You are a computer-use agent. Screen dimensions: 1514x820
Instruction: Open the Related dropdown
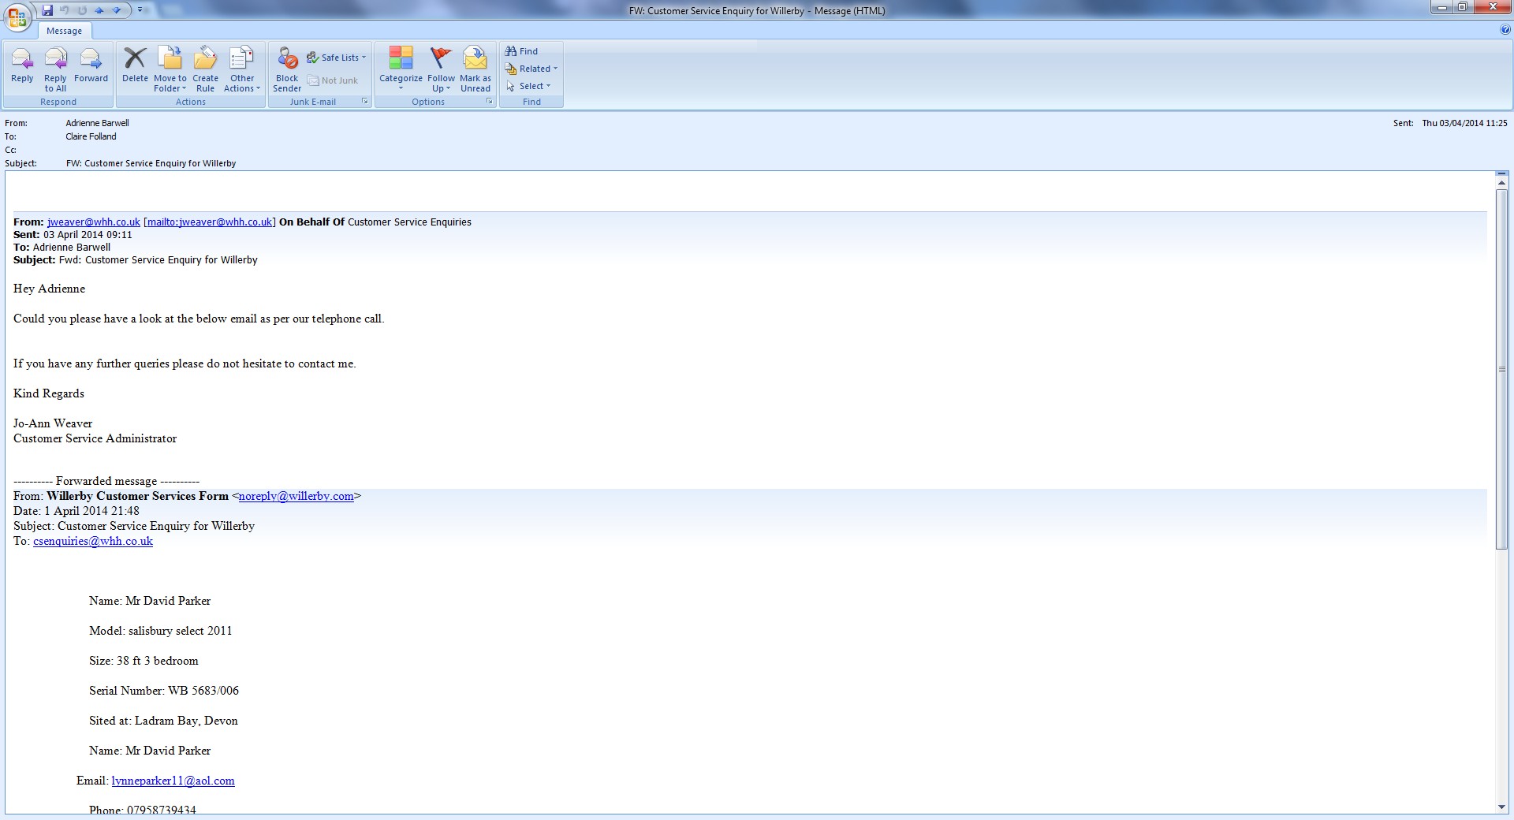[x=531, y=69]
